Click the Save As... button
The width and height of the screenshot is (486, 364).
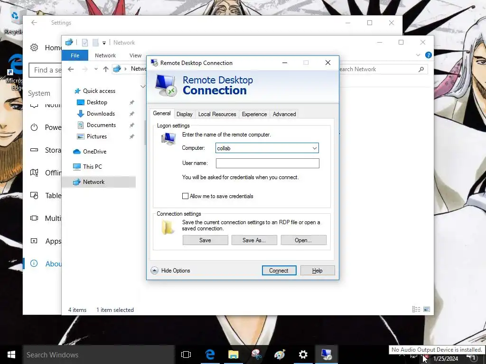(x=254, y=240)
